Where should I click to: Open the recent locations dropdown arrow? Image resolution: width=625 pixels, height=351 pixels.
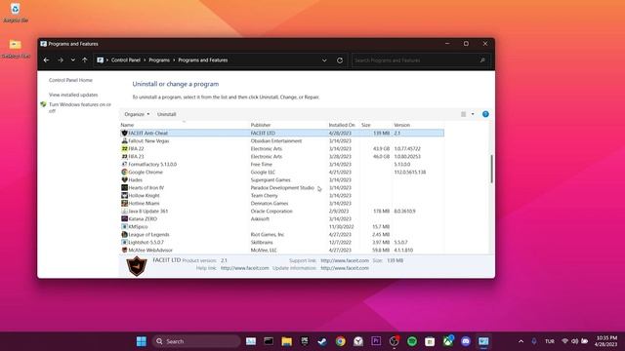click(x=73, y=60)
